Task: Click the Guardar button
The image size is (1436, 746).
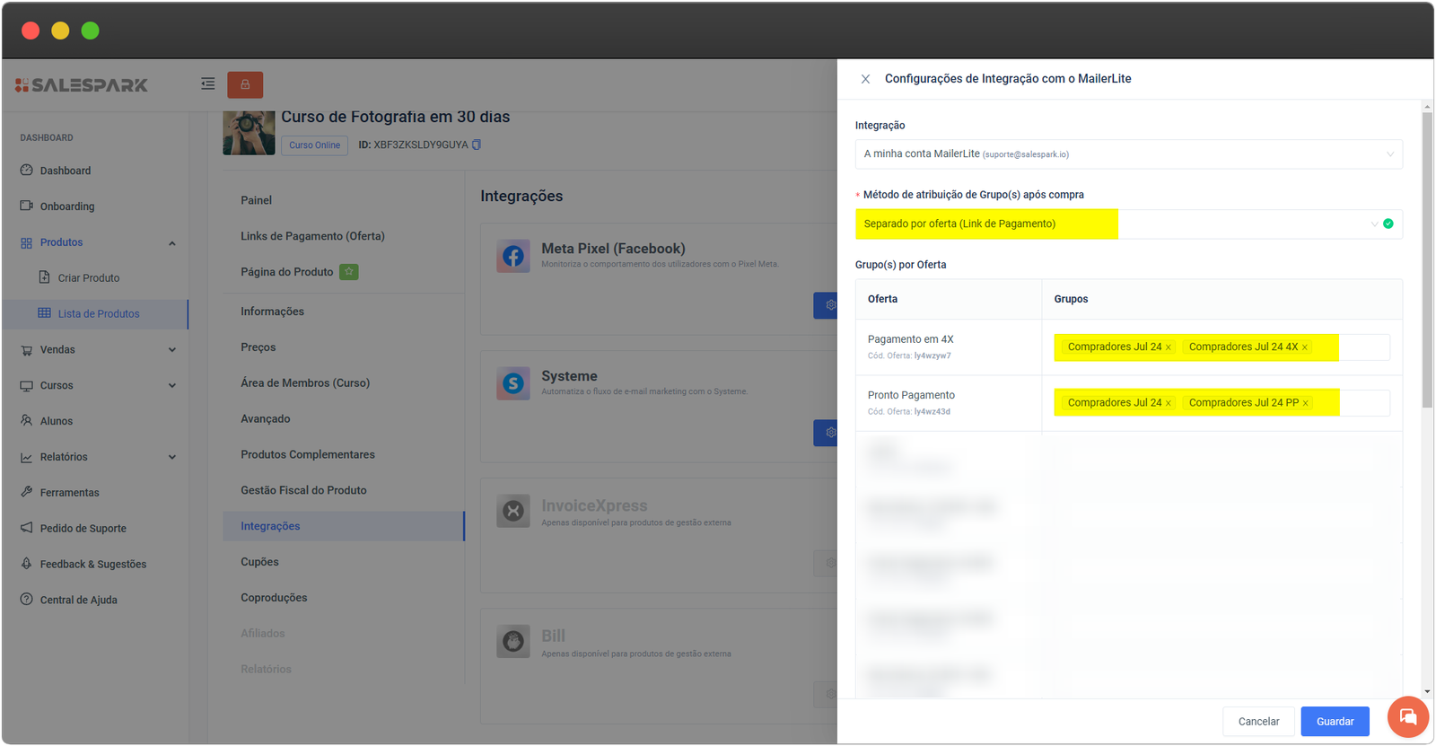Action: click(1335, 722)
